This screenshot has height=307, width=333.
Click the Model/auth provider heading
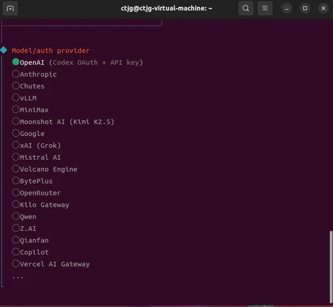point(51,51)
